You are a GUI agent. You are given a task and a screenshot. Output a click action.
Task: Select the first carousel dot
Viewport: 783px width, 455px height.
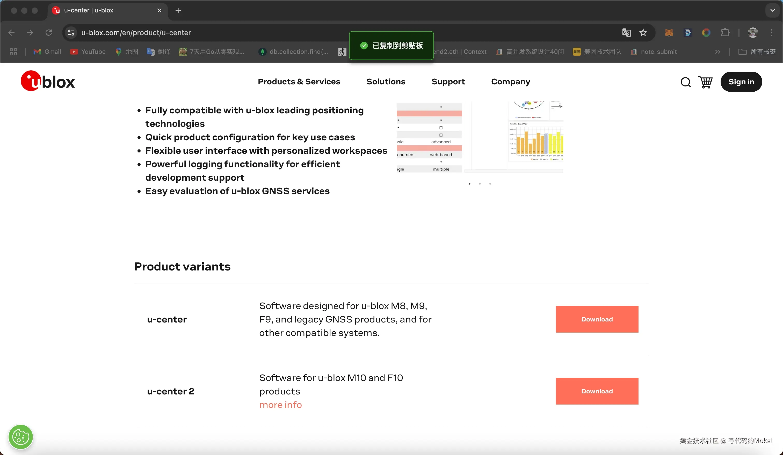(x=469, y=184)
